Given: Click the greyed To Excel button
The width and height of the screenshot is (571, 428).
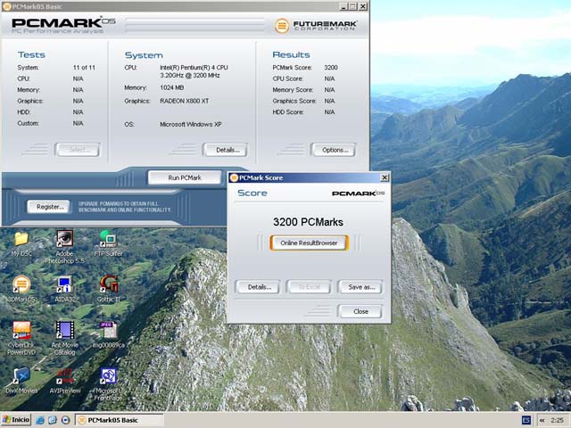Looking at the screenshot, I should [309, 287].
